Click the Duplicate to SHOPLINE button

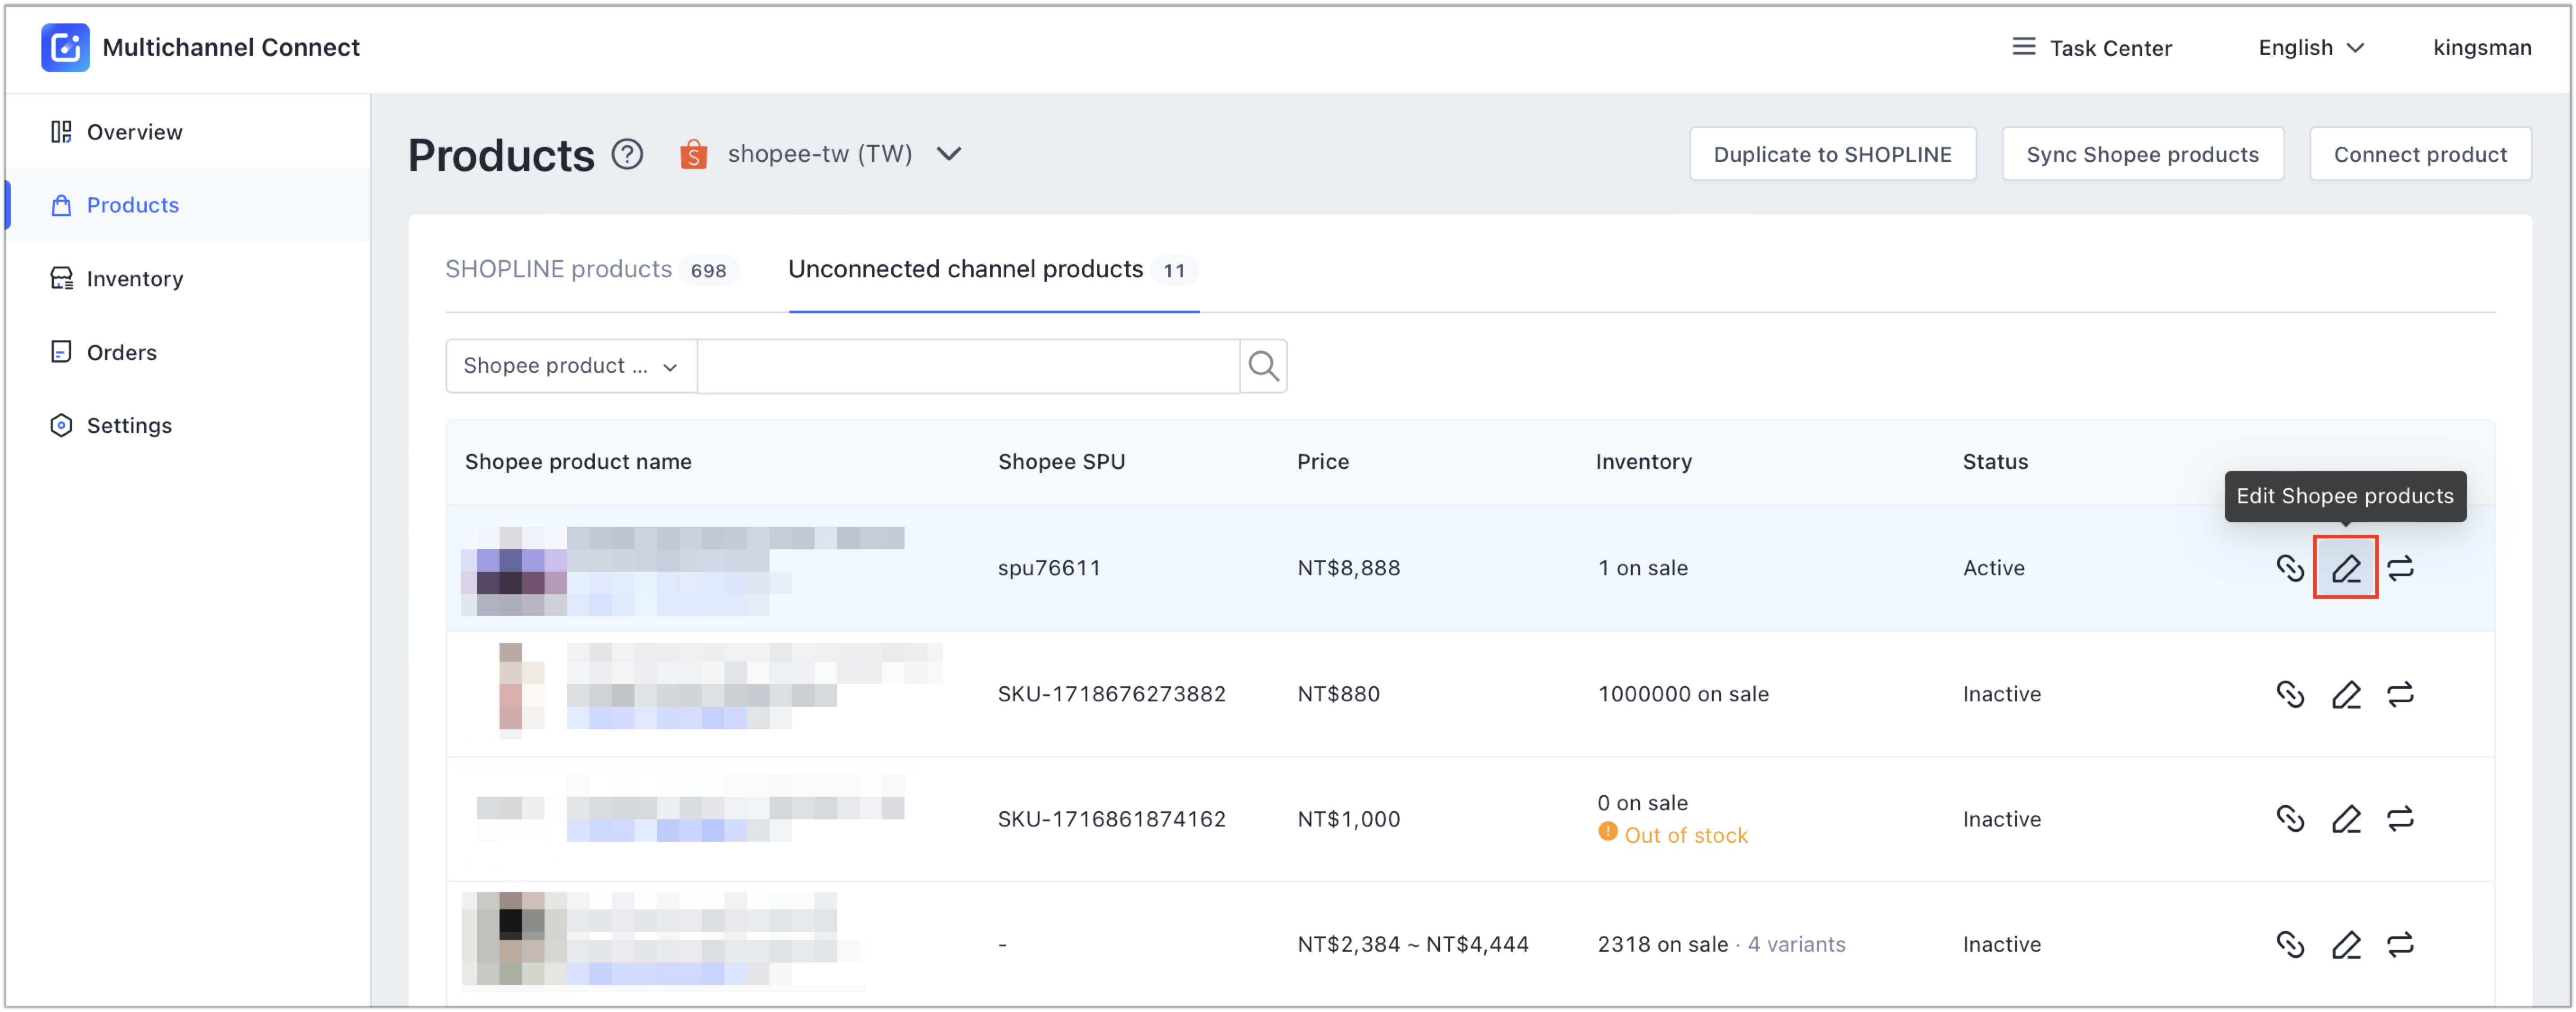pos(1832,154)
